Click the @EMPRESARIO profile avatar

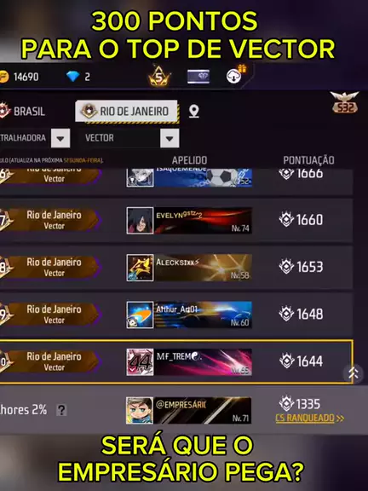pyautogui.click(x=140, y=411)
